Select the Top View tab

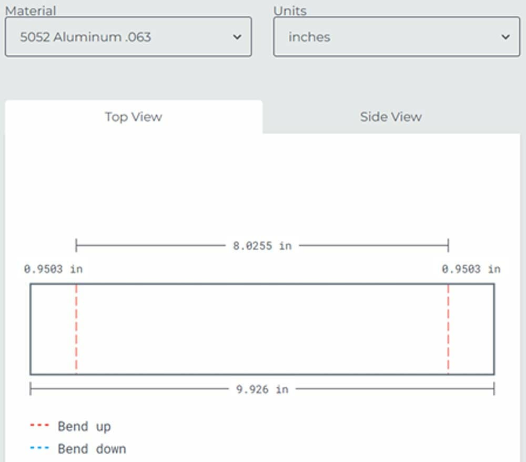[x=133, y=117]
